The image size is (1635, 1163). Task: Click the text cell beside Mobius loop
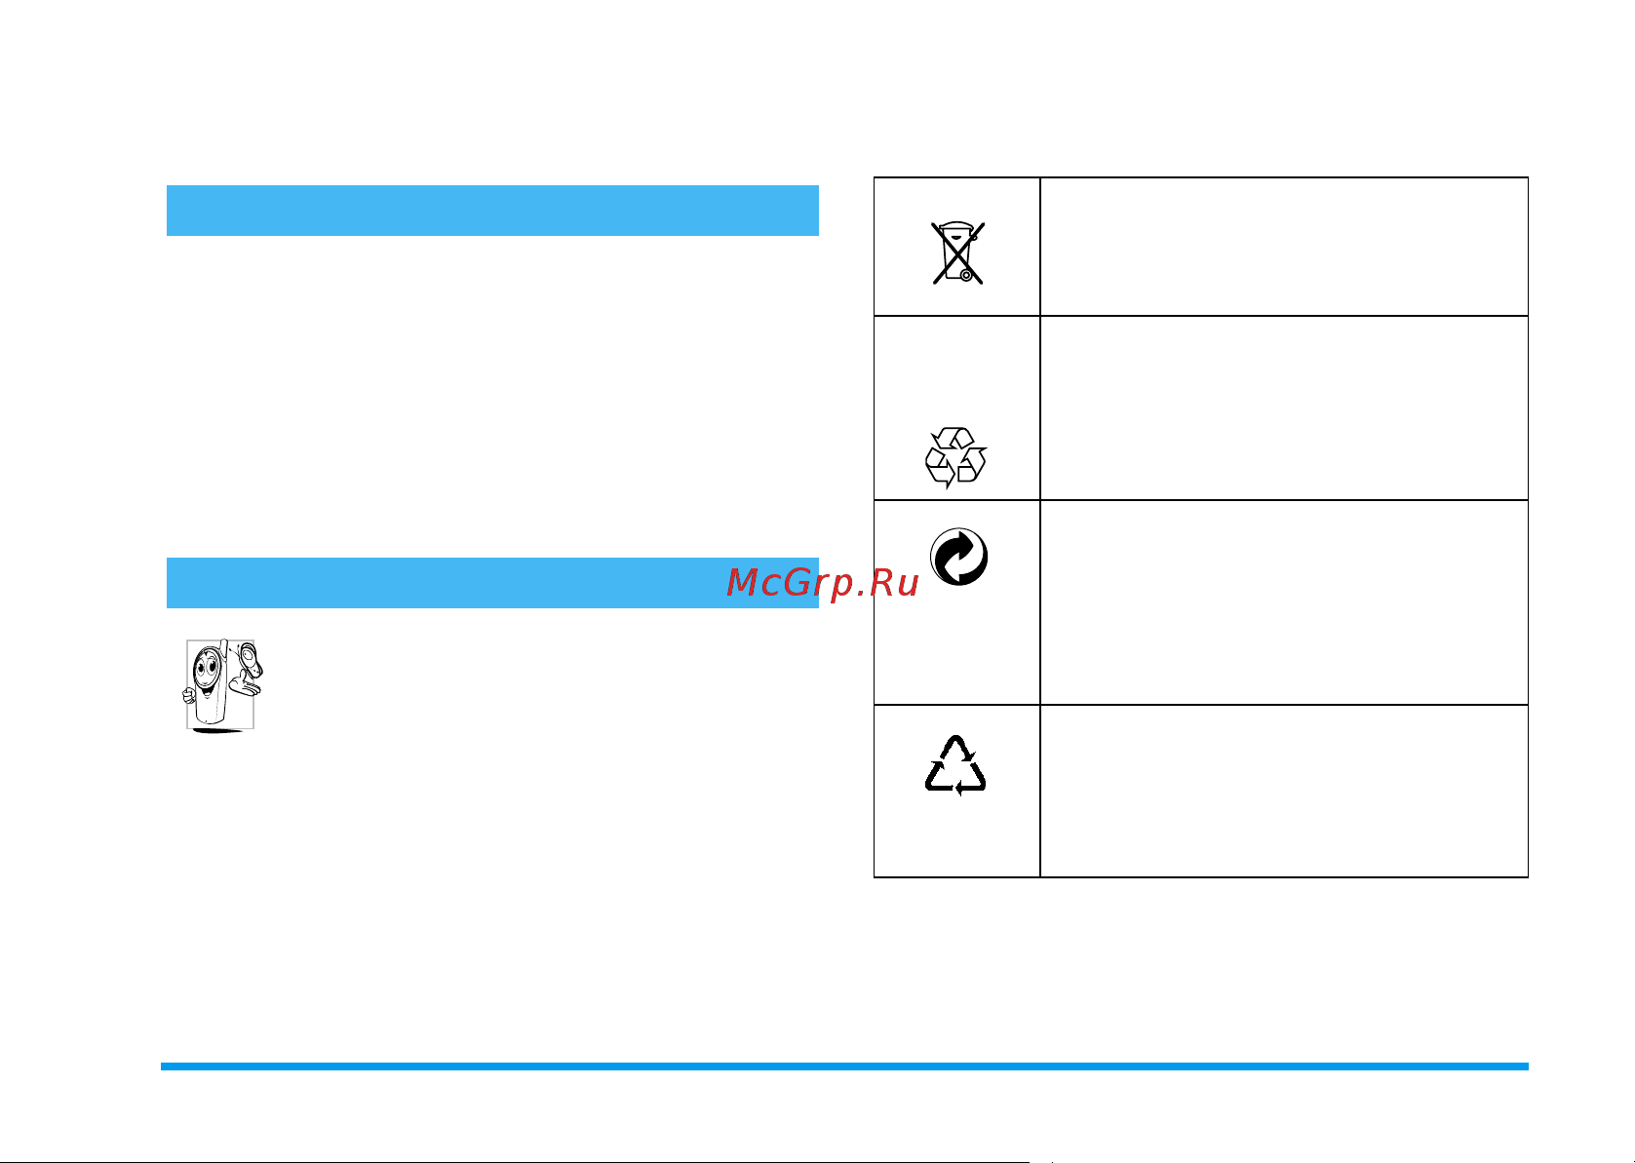point(1284,407)
